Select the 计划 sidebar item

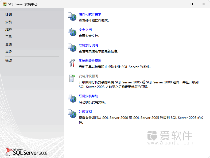tap(9, 15)
